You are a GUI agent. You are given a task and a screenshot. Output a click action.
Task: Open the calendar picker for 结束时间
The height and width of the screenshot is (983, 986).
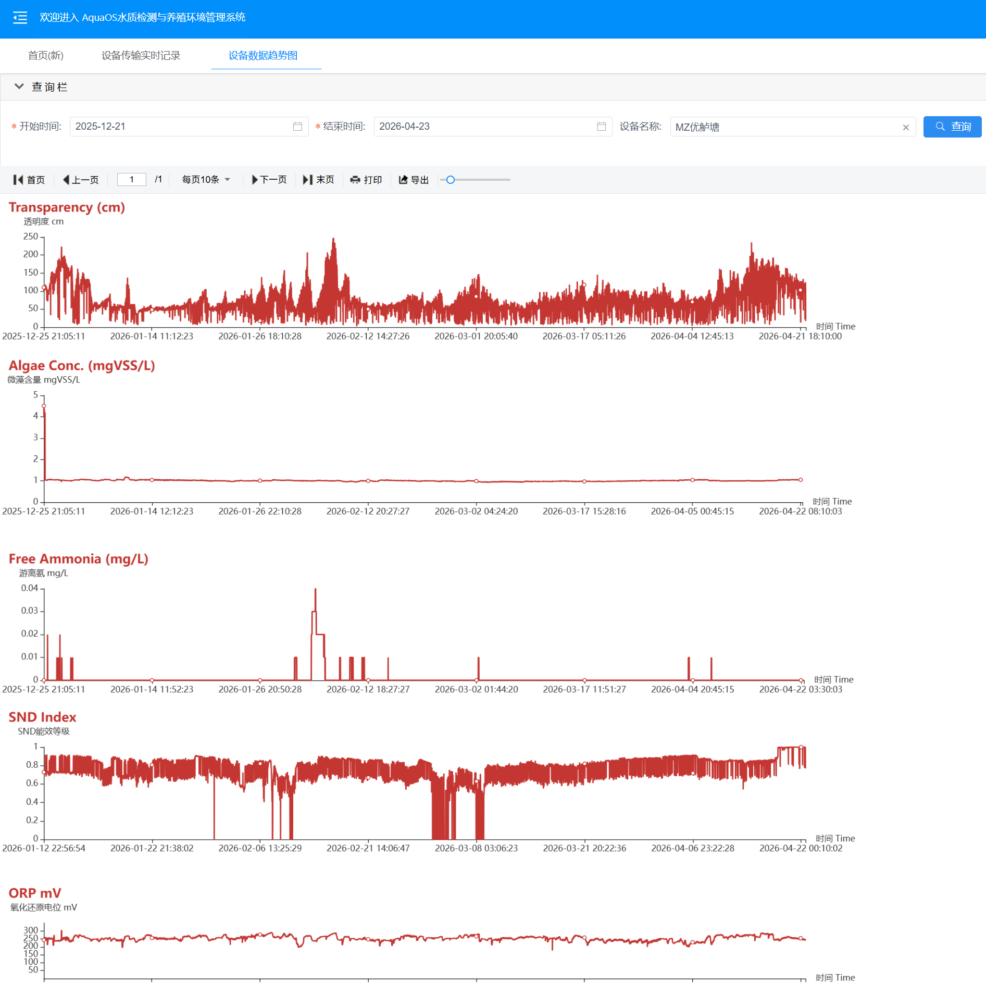click(601, 126)
